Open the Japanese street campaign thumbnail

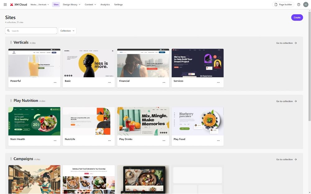pyautogui.click(x=34, y=179)
